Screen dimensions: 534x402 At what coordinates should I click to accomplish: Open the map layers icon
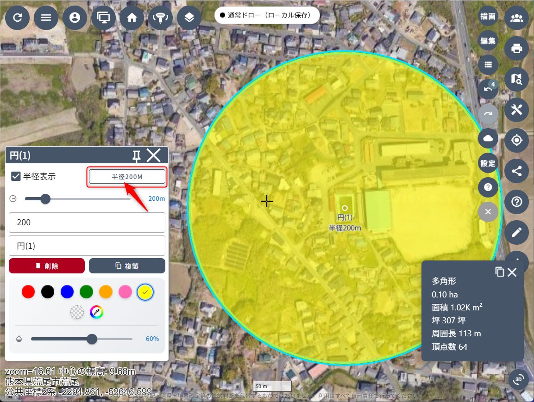(x=189, y=18)
